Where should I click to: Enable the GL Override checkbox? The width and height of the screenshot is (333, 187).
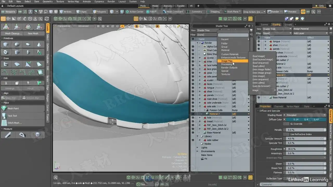(x=286, y=124)
